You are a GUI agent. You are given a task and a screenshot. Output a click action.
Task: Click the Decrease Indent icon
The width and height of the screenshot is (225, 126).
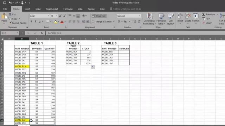pos(84,22)
